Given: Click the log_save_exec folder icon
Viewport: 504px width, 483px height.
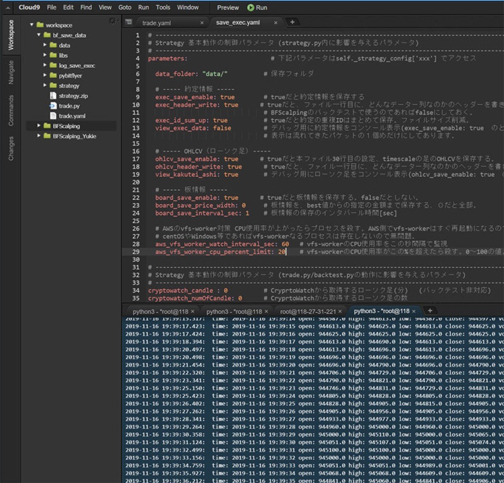Looking at the screenshot, I should point(53,65).
